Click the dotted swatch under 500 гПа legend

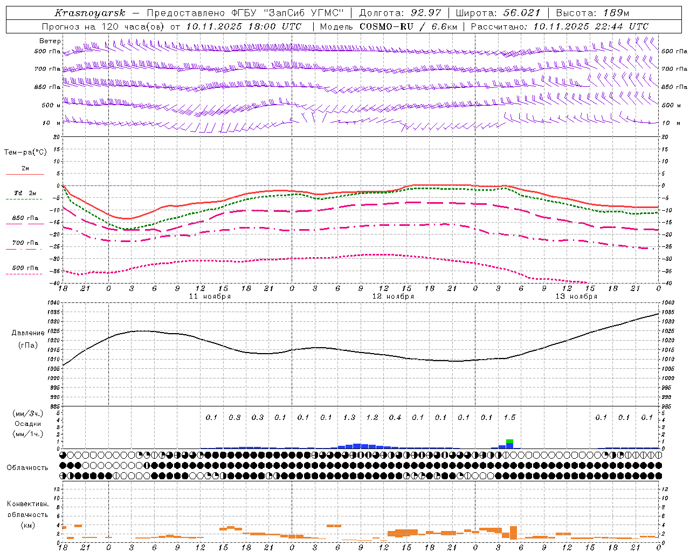[24, 274]
